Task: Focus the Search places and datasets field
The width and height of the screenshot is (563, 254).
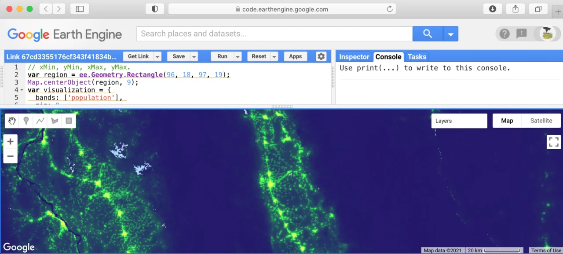Action: point(274,34)
